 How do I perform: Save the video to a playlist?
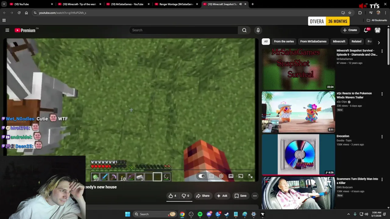[240, 196]
